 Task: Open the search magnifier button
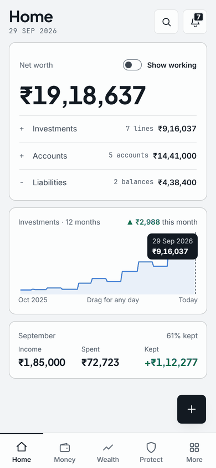[166, 22]
